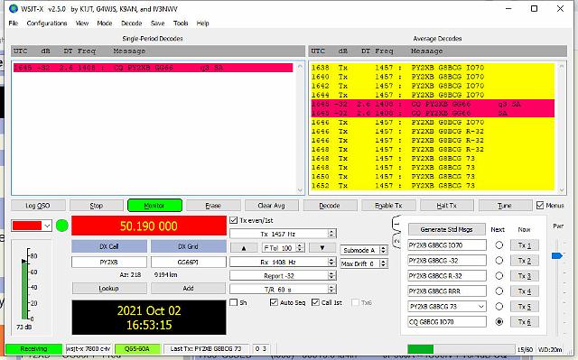Select Next radio button for Tx 6

coord(499,322)
